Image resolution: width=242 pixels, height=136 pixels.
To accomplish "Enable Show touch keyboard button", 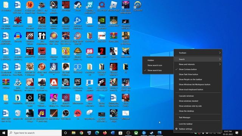I will tap(198, 90).
